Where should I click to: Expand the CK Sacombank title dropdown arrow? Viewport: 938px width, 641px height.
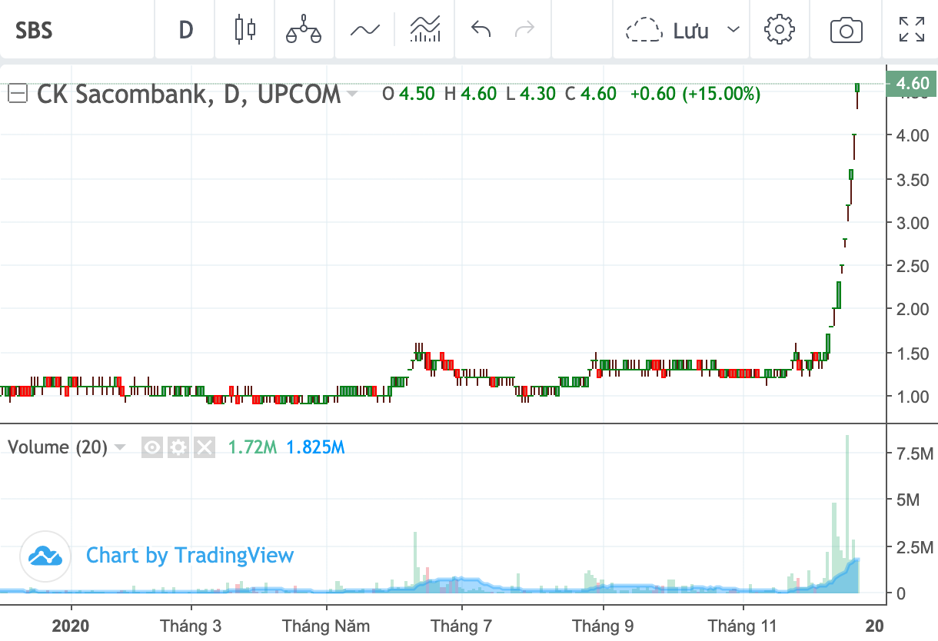click(x=352, y=94)
